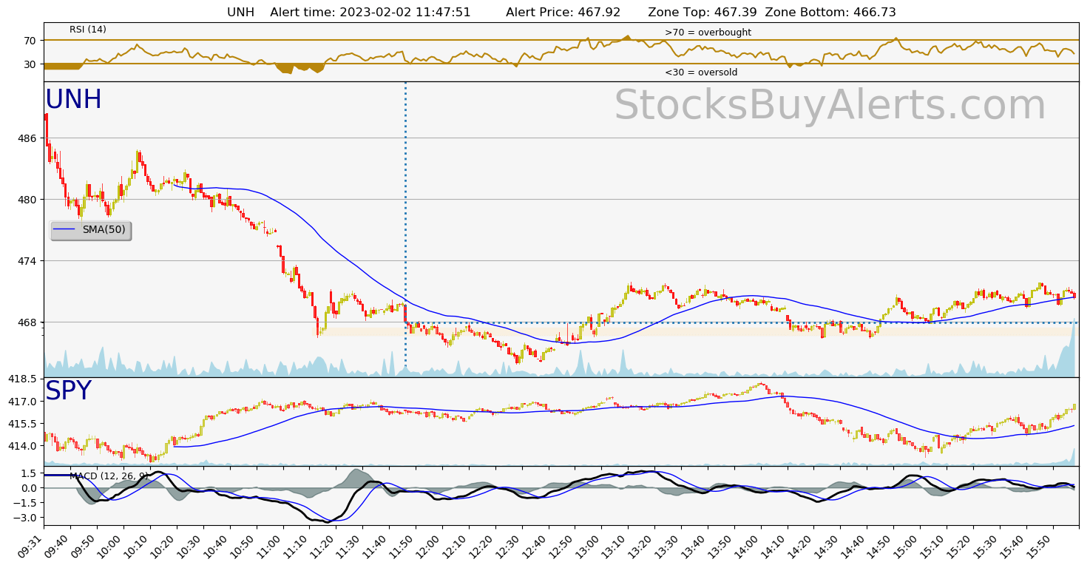Image resolution: width=1090 pixels, height=568 pixels.
Task: Click the RSI 70 level axis label
Action: [x=30, y=40]
